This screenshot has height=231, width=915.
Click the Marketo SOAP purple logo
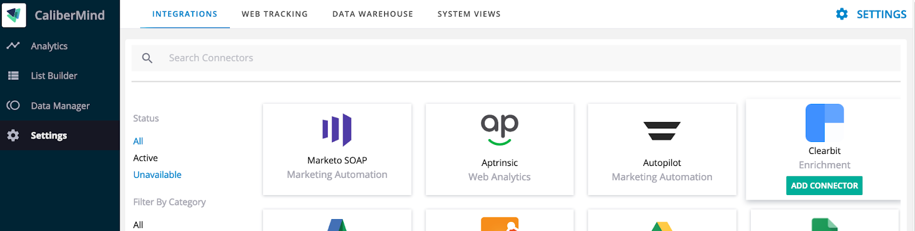click(337, 129)
